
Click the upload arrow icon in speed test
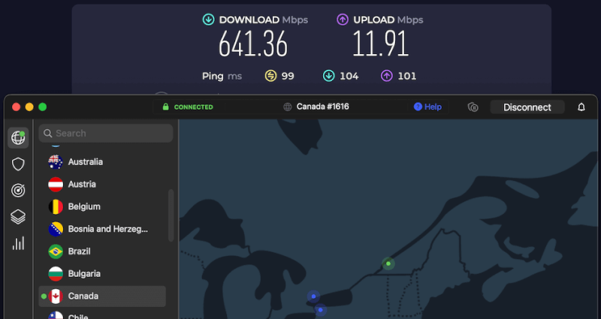tap(343, 20)
